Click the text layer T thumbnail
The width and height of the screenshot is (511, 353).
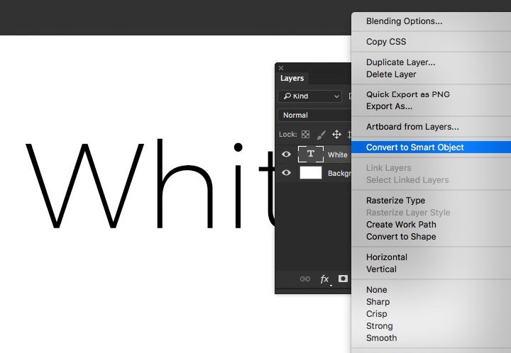[311, 154]
